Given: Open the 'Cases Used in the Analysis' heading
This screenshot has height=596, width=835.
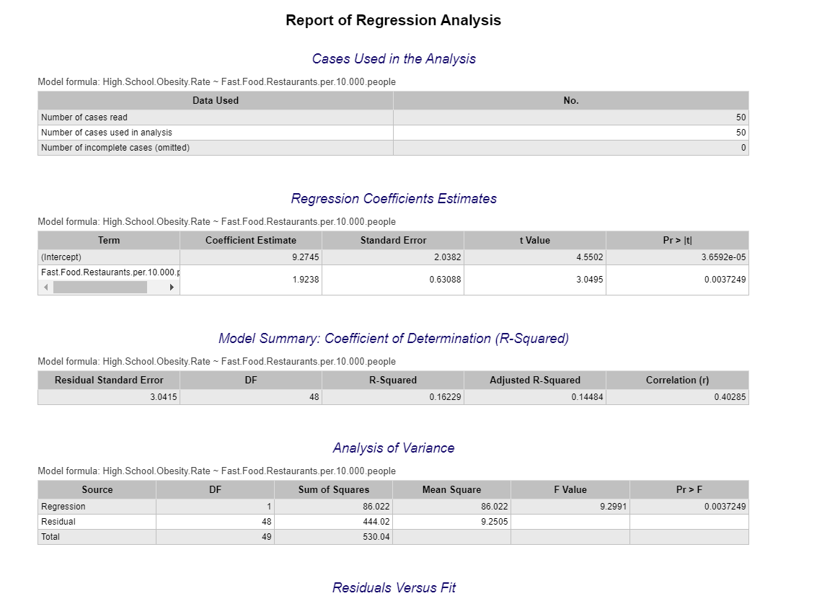Looking at the screenshot, I should pyautogui.click(x=393, y=58).
